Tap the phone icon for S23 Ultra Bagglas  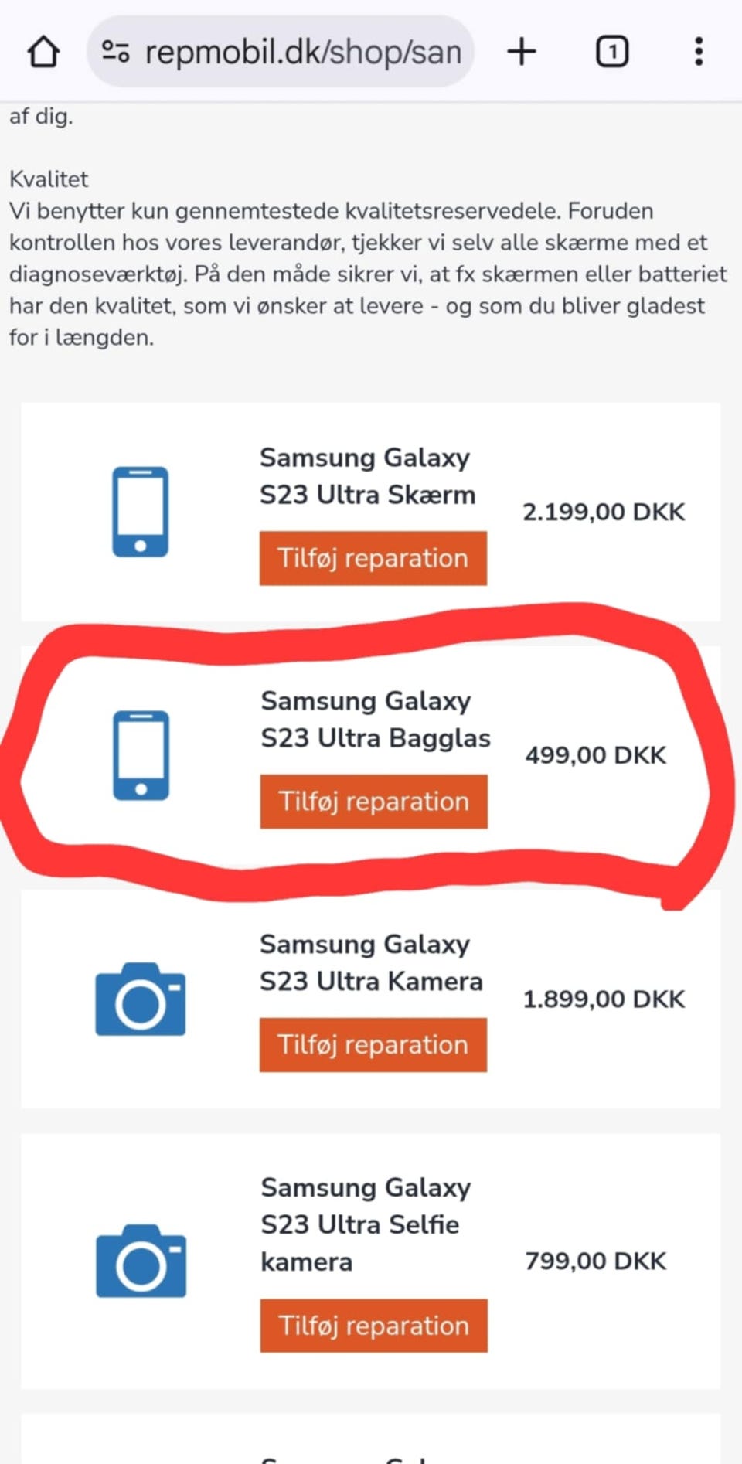[141, 755]
